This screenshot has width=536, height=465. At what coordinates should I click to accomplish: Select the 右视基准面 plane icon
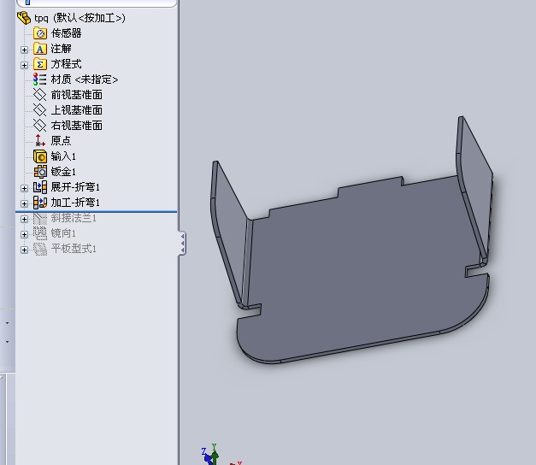(40, 126)
